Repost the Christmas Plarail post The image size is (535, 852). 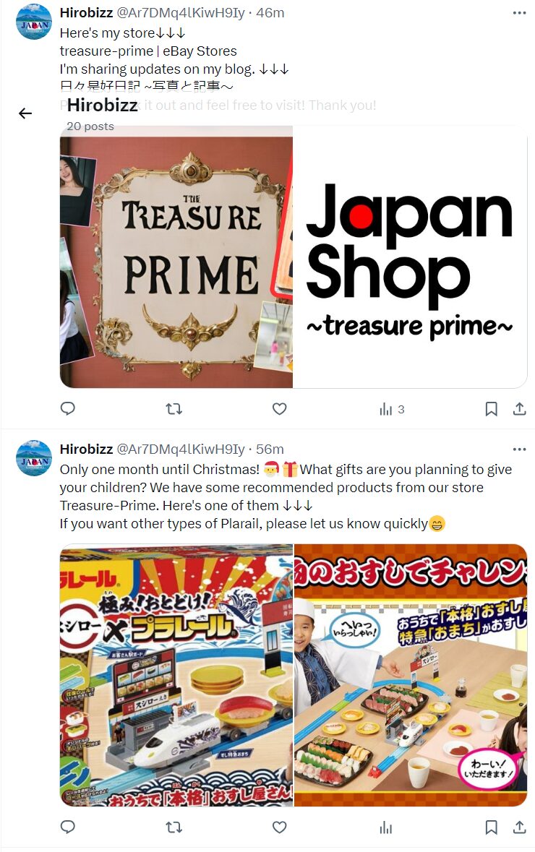point(174,827)
